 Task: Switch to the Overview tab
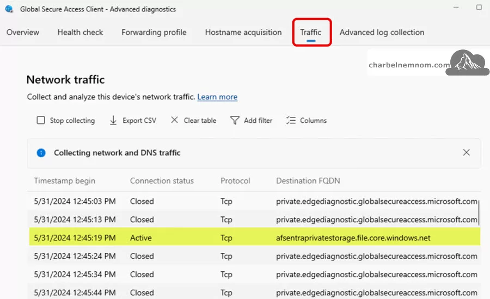point(23,33)
